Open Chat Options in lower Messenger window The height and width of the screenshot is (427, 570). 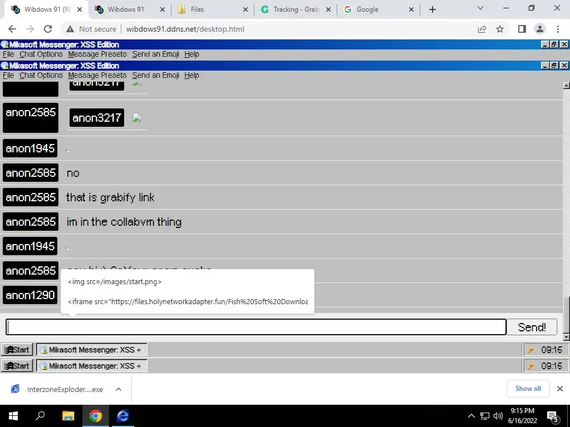point(41,75)
